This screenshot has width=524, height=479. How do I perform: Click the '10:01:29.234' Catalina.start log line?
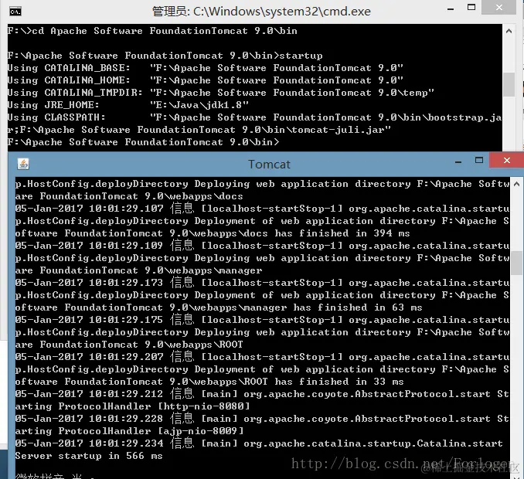pos(259,443)
